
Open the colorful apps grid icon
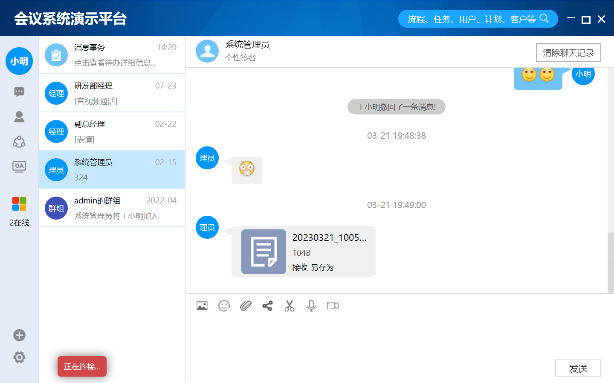pyautogui.click(x=19, y=204)
